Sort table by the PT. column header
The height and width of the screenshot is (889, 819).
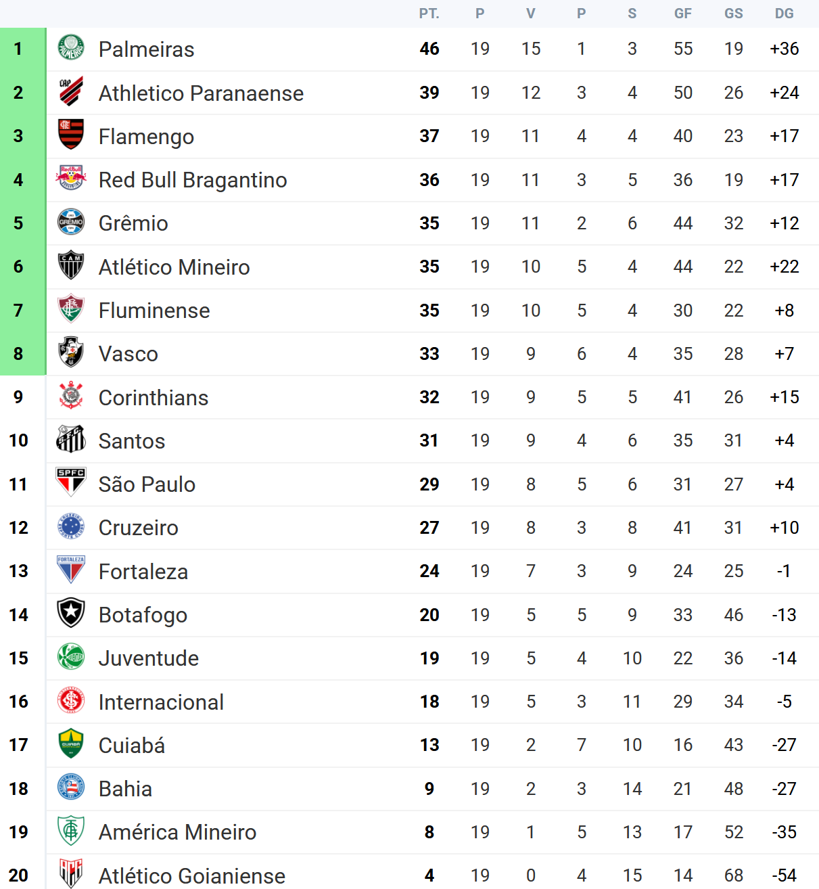click(429, 14)
